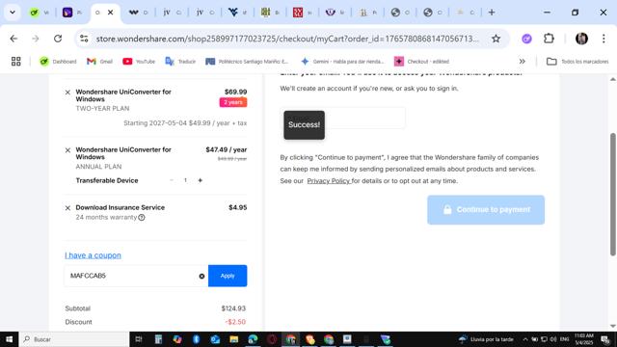Open the purple extension icon
The height and width of the screenshot is (347, 617).
point(526,39)
